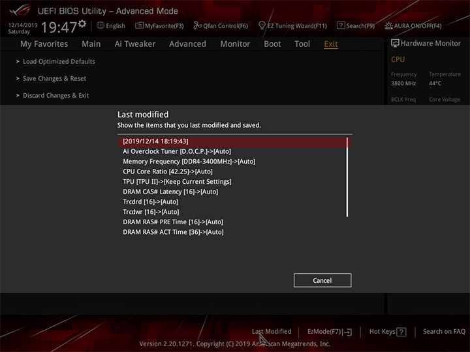The width and height of the screenshot is (470, 352).
Task: Click the DRAM CAS# Latency entry
Action: tap(170, 192)
